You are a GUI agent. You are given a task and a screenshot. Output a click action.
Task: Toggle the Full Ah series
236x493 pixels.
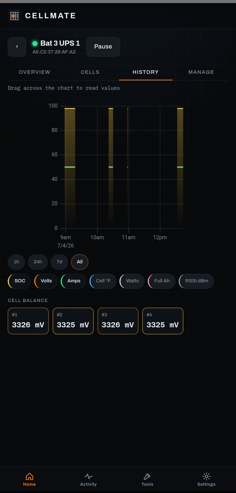click(x=162, y=281)
